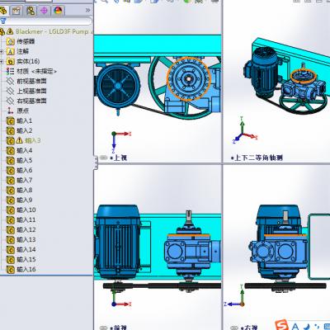This screenshot has height=330, width=330.
Task: Click the warning icon beside the Blackmer root
Action: coord(10,31)
